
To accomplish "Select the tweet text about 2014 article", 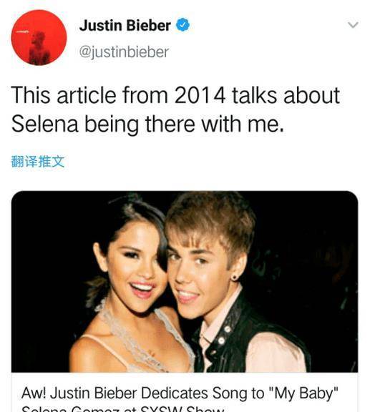I will (175, 109).
